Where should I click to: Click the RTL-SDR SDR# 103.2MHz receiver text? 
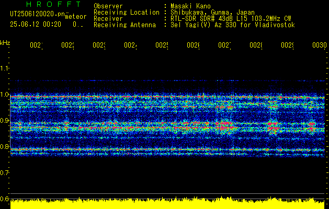pos(231,19)
